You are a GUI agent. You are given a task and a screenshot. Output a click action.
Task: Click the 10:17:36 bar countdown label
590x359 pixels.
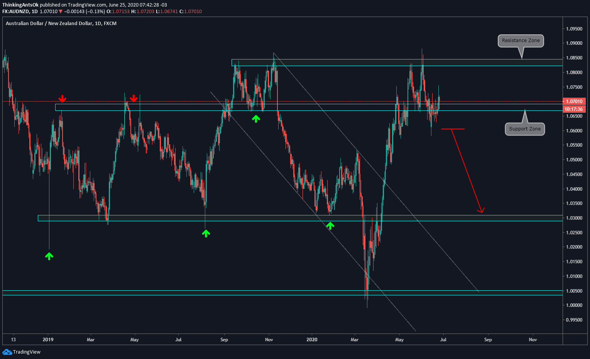click(x=574, y=109)
